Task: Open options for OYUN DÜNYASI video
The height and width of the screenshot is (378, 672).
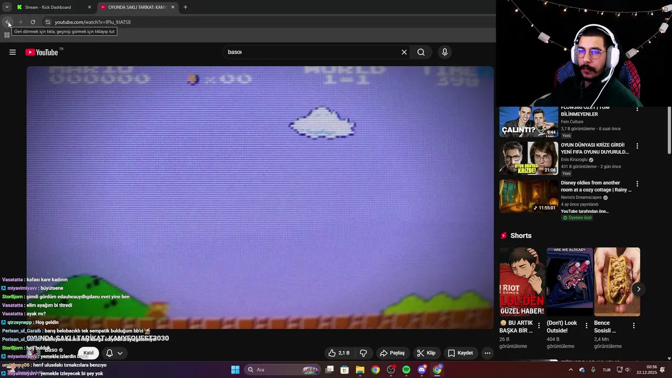Action: (637, 146)
